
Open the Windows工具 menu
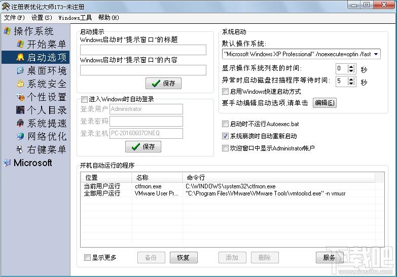tap(75, 17)
